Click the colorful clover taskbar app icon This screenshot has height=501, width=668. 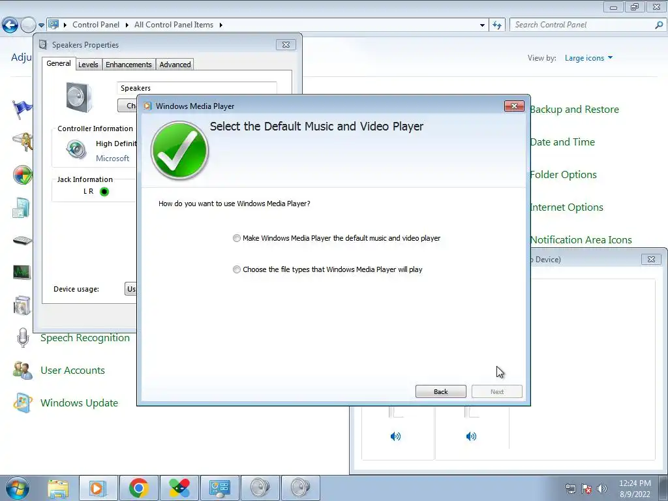tap(179, 488)
